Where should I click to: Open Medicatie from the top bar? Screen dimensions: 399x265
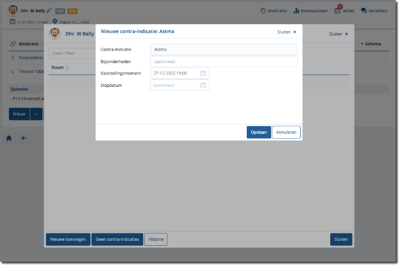tap(273, 11)
